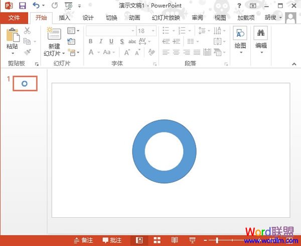Switch to the 切换 (Transitions) tab
Screen dimensions: 301x246
pyautogui.click(x=111, y=18)
